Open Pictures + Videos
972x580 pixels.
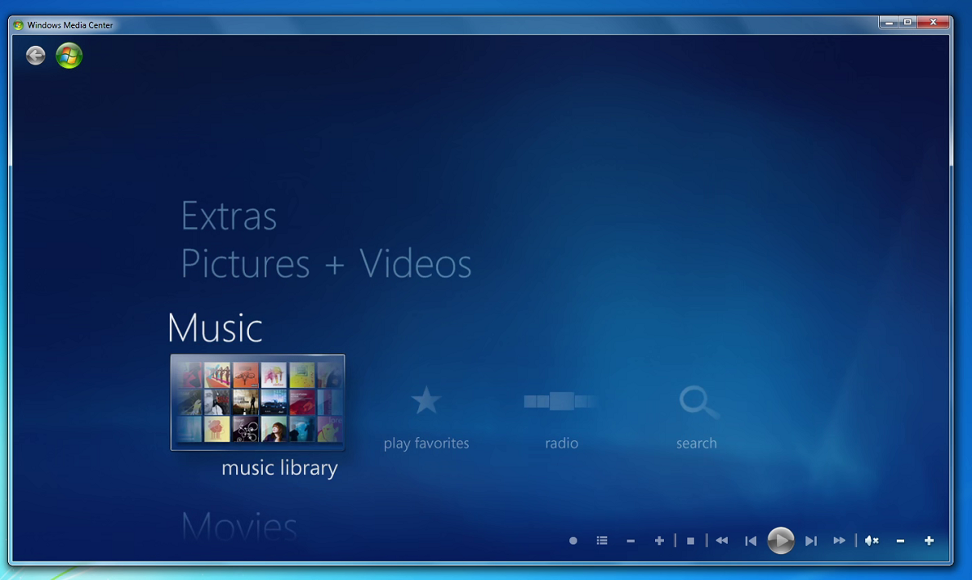pos(326,264)
